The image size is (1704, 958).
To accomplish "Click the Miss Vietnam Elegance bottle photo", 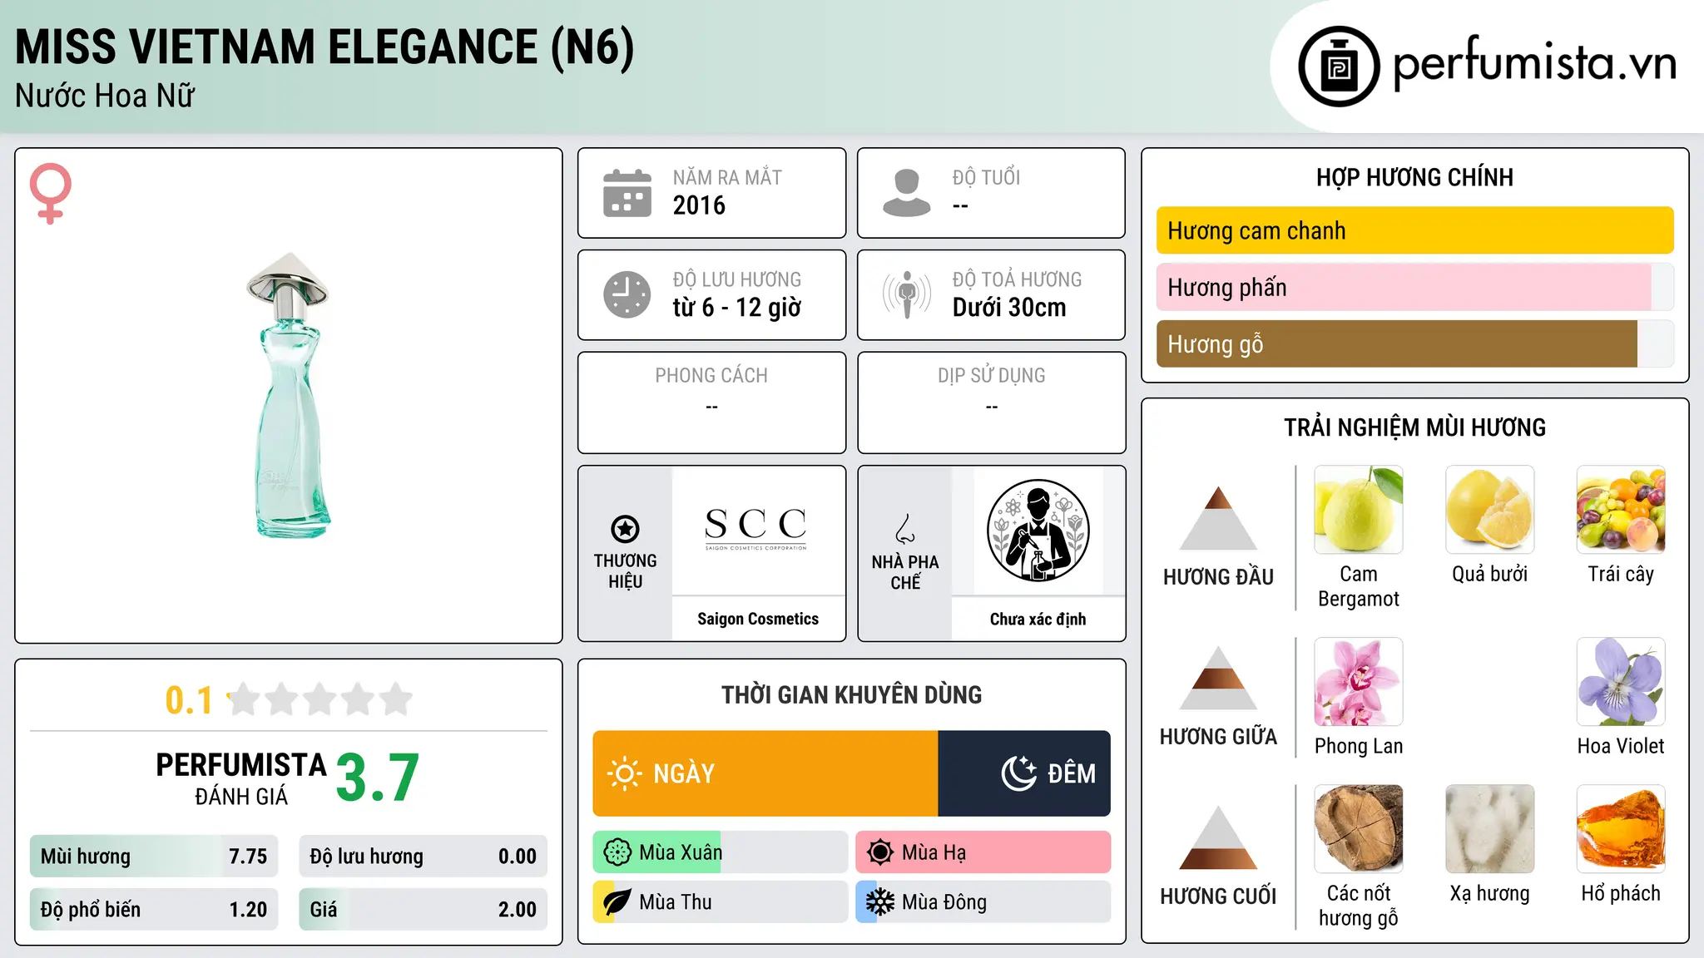I will click(x=289, y=395).
